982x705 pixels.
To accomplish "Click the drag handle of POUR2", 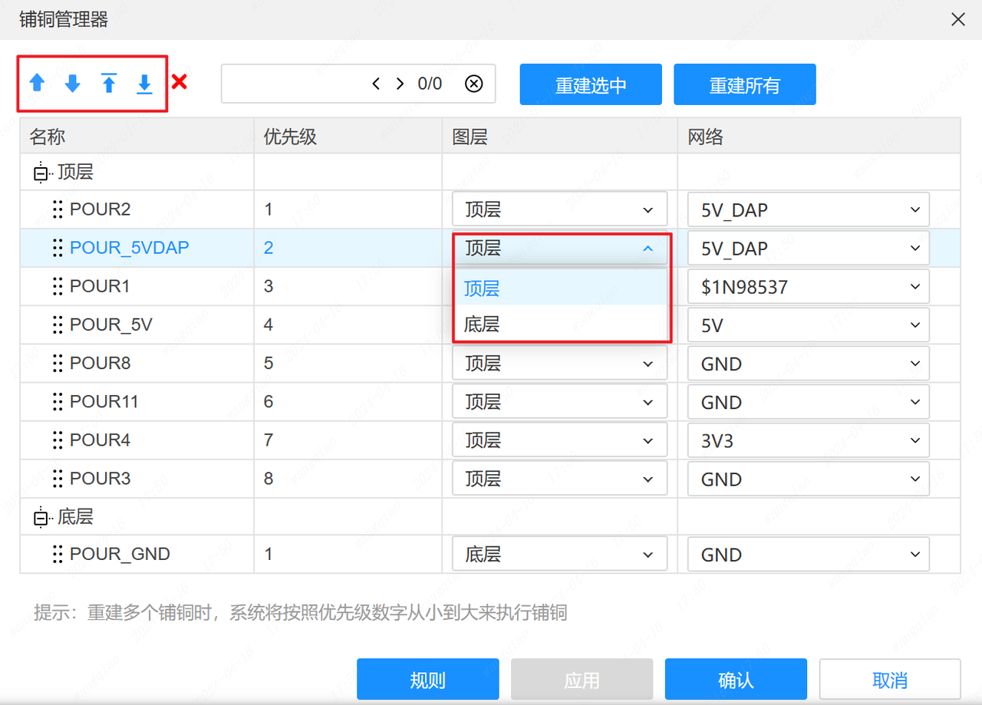I will tap(58, 209).
